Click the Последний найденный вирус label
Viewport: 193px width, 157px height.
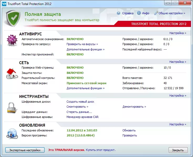(142, 49)
